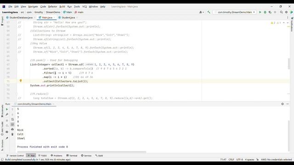Click the src breadcrumb in the navigation bar
This screenshot has height=165, width=294.
(23, 12)
